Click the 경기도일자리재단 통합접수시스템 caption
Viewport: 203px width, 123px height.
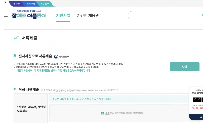click(x=29, y=11)
